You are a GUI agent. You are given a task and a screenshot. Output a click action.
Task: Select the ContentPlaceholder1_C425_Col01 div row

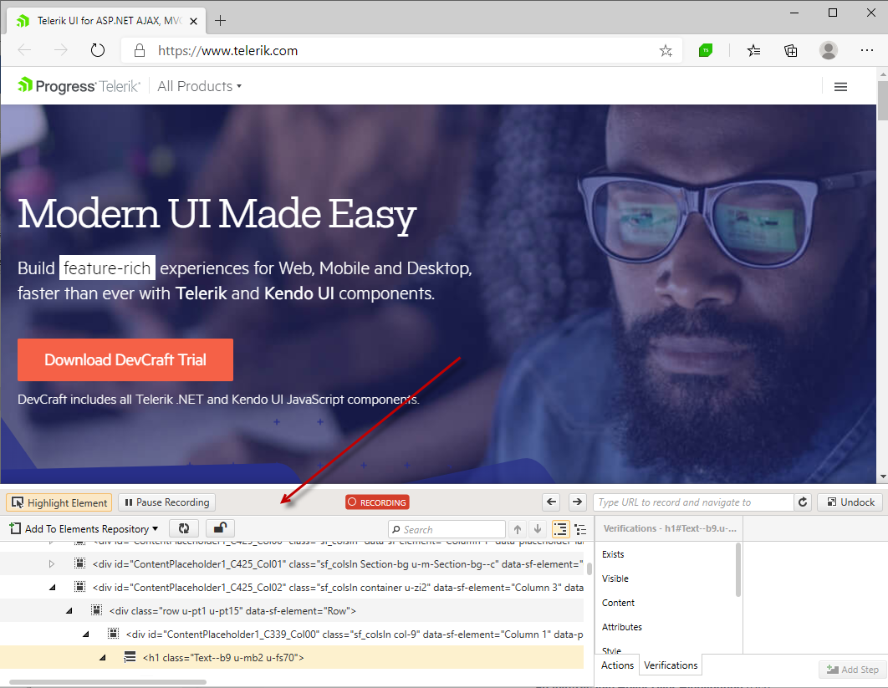click(x=292, y=564)
